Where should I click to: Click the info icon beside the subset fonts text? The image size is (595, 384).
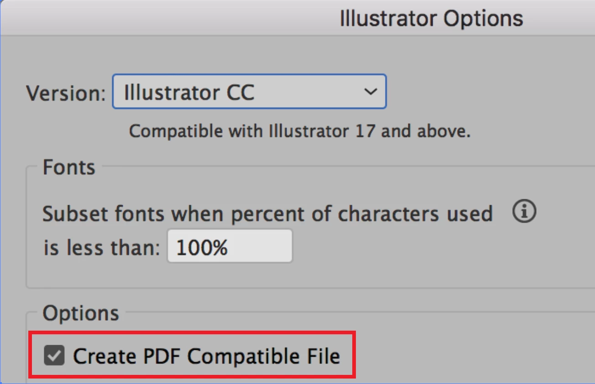(524, 212)
